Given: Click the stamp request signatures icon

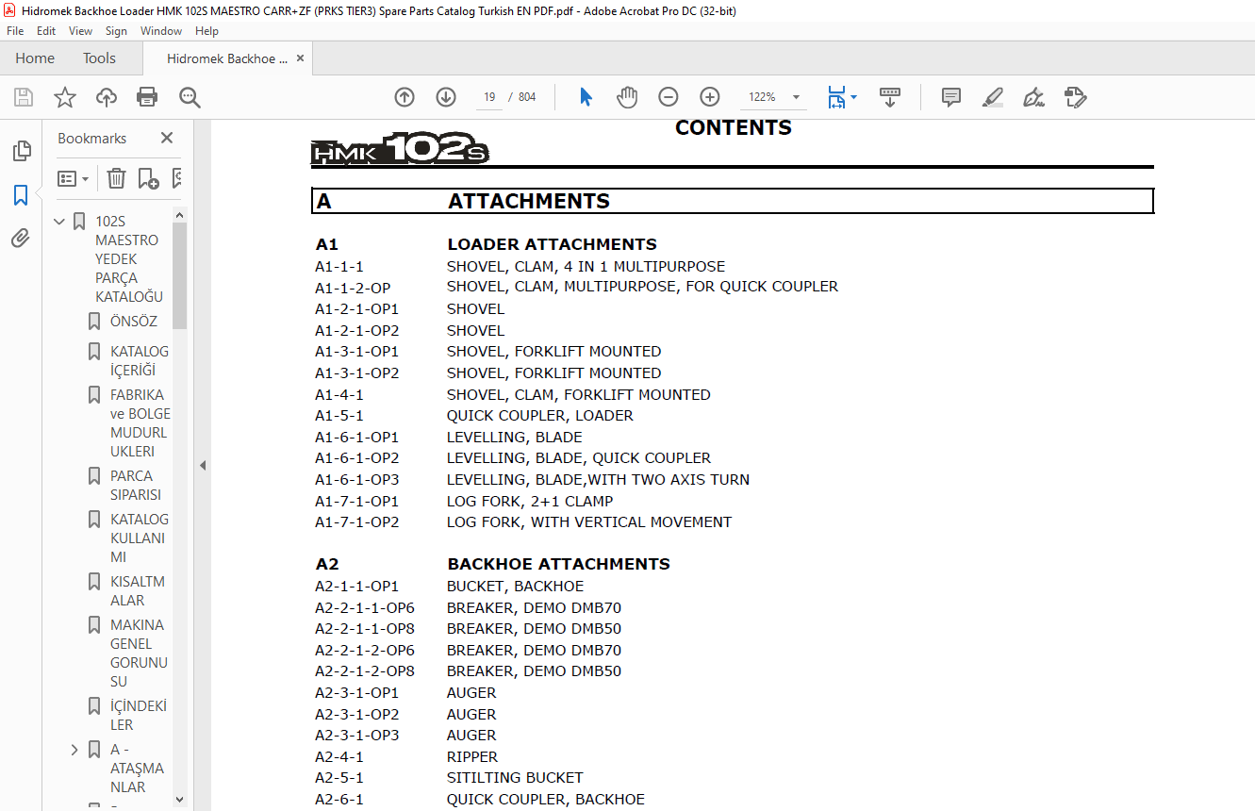Looking at the screenshot, I should (x=1075, y=97).
